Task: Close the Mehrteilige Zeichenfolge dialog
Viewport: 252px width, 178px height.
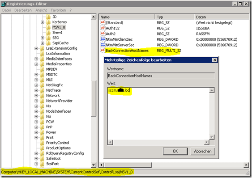Action: pos(215,60)
